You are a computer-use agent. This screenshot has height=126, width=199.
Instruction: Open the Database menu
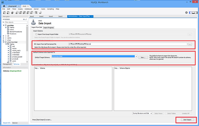28,9
